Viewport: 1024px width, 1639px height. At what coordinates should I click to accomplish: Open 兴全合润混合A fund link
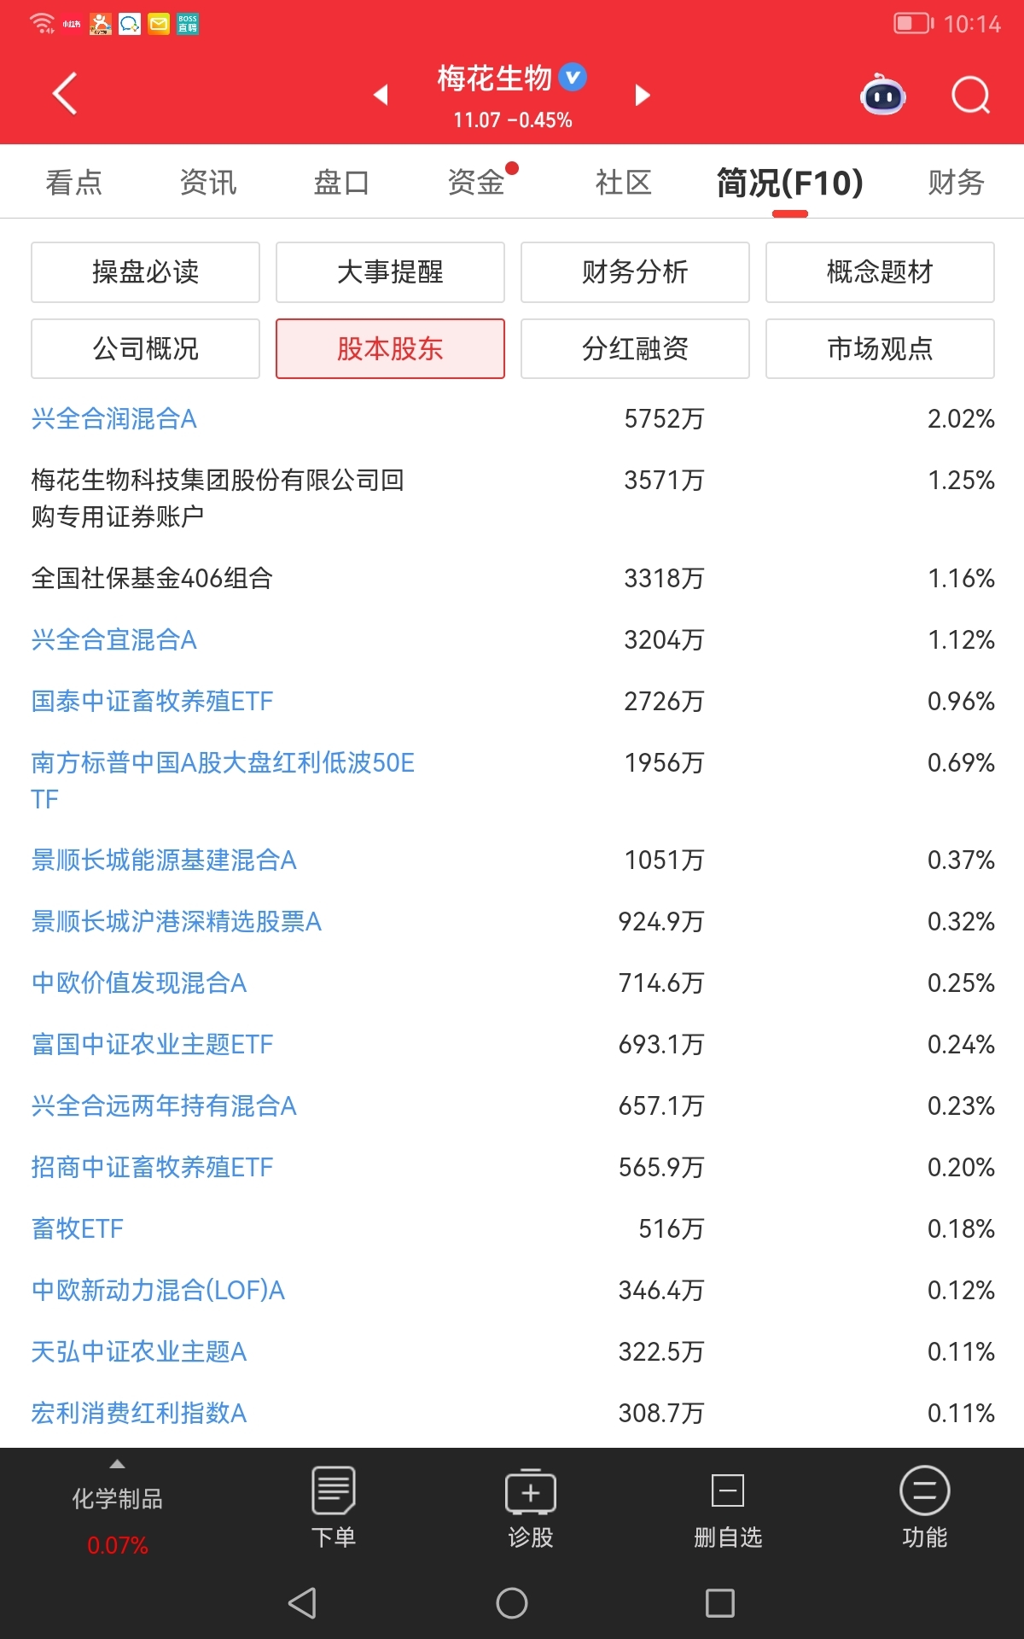click(x=114, y=419)
